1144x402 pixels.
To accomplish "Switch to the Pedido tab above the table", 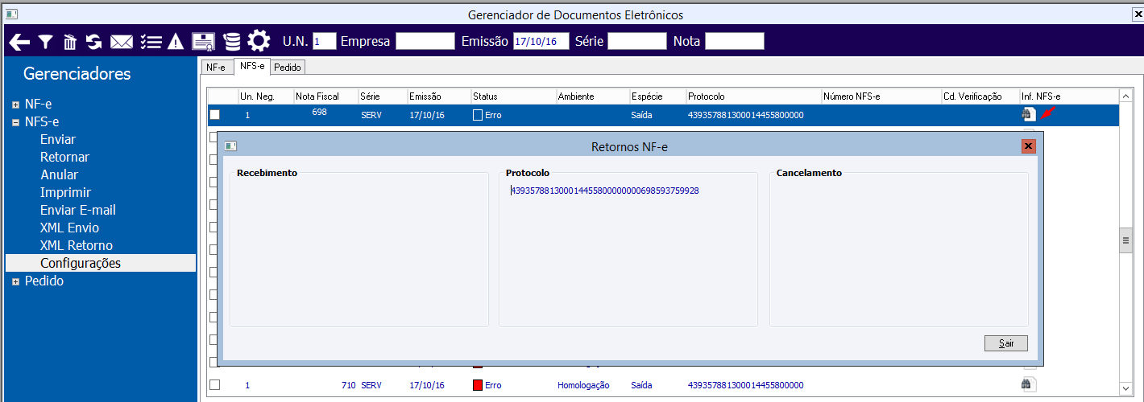I will 288,68.
